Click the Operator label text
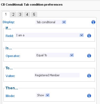100x104 pixels. click(x=13, y=56)
